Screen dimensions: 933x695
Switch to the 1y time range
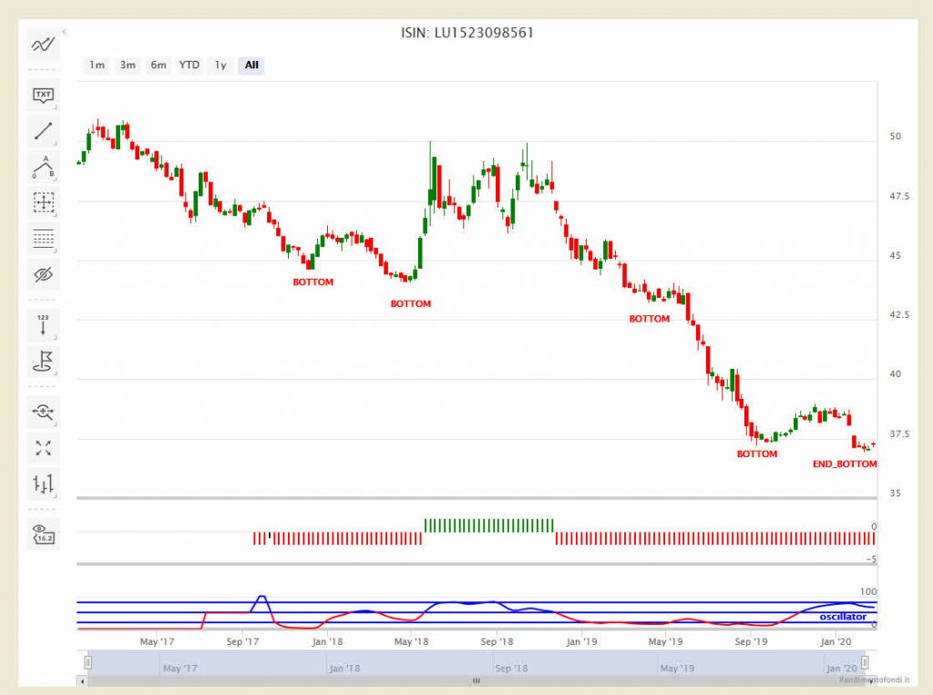pos(220,65)
